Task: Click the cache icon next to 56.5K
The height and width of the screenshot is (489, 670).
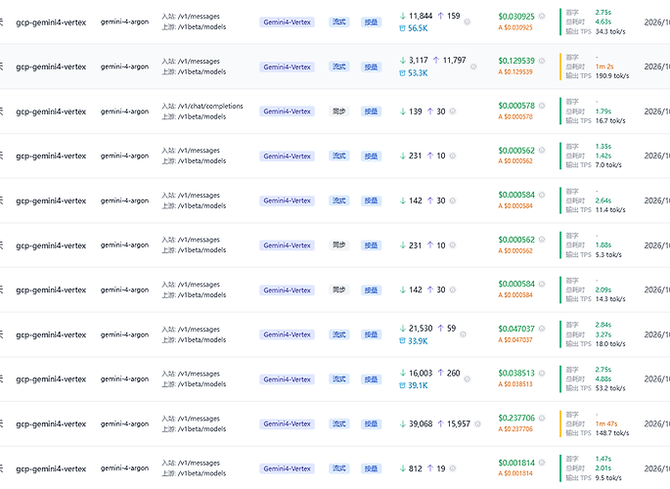Action: [x=402, y=28]
